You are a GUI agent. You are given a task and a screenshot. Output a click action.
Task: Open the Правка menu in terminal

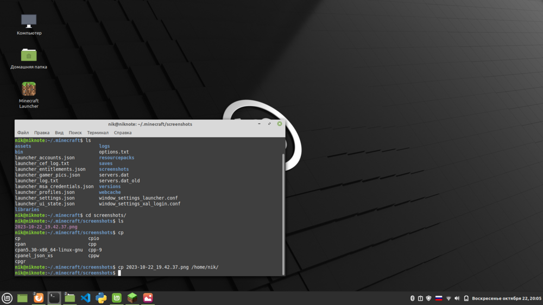pyautogui.click(x=42, y=132)
